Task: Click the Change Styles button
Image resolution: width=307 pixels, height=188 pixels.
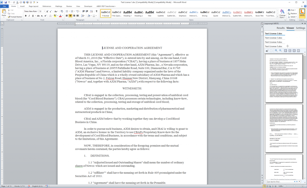Action: tap(282, 14)
